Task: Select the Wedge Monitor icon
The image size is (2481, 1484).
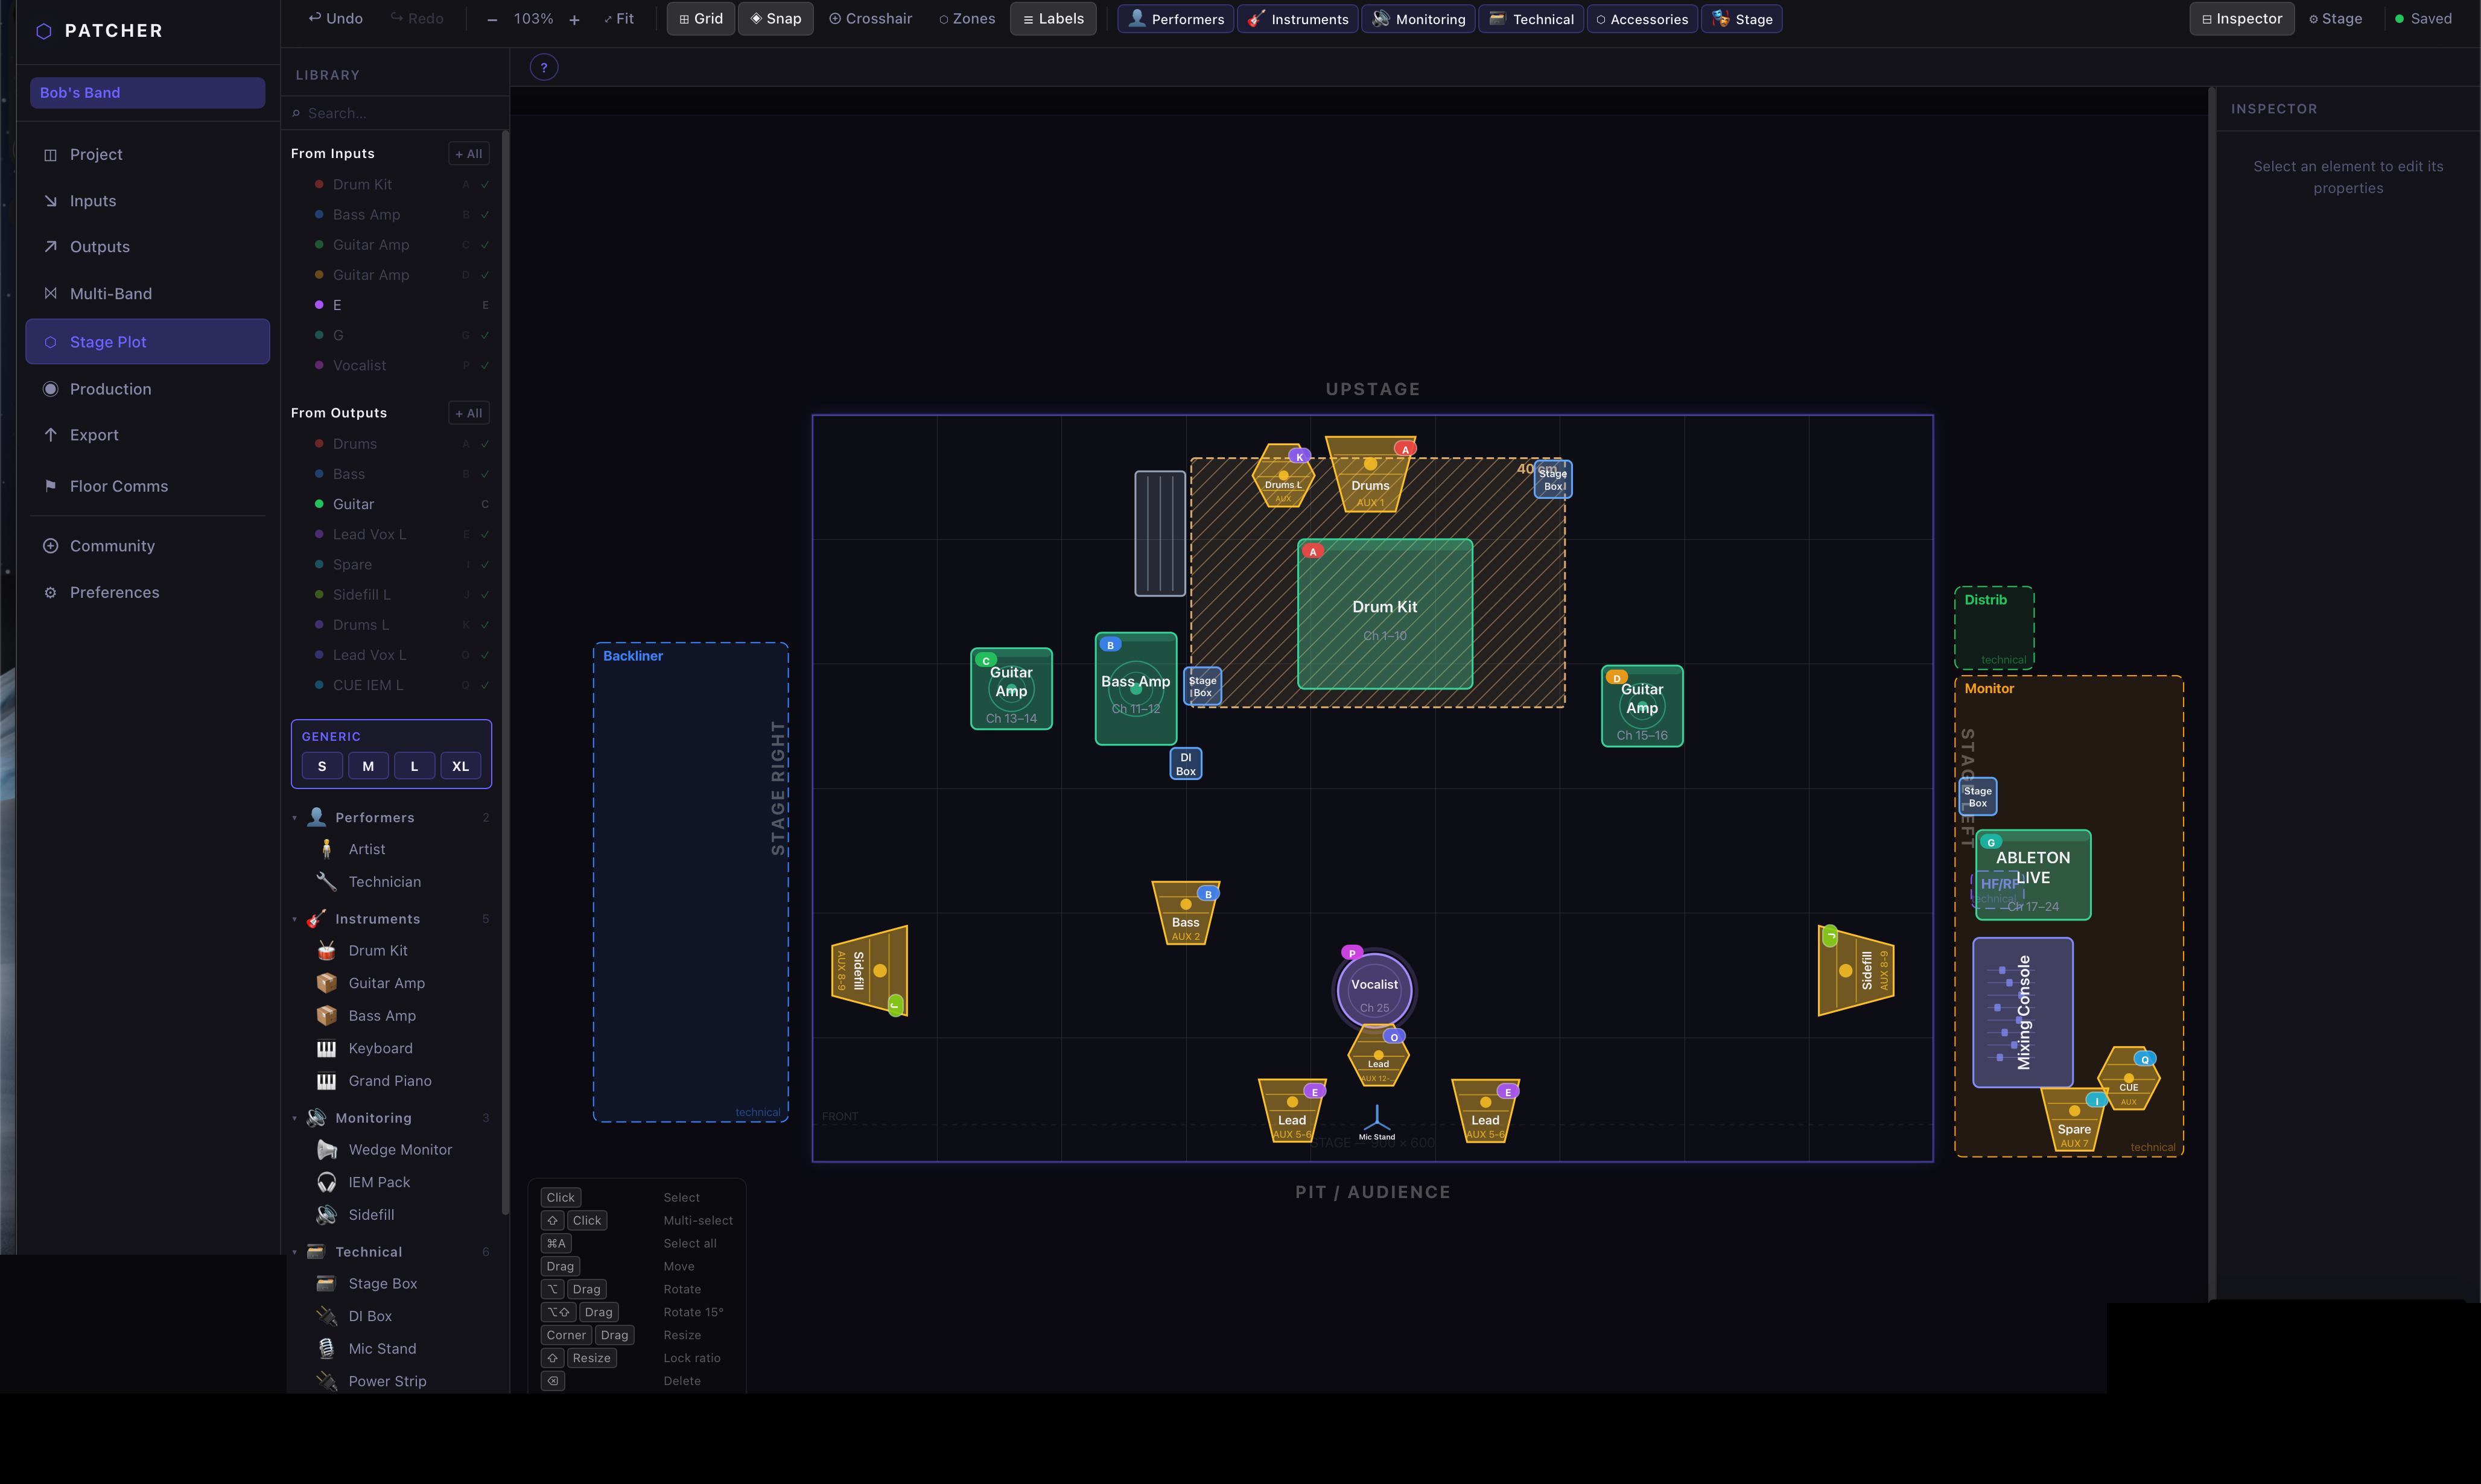Action: [x=326, y=1150]
